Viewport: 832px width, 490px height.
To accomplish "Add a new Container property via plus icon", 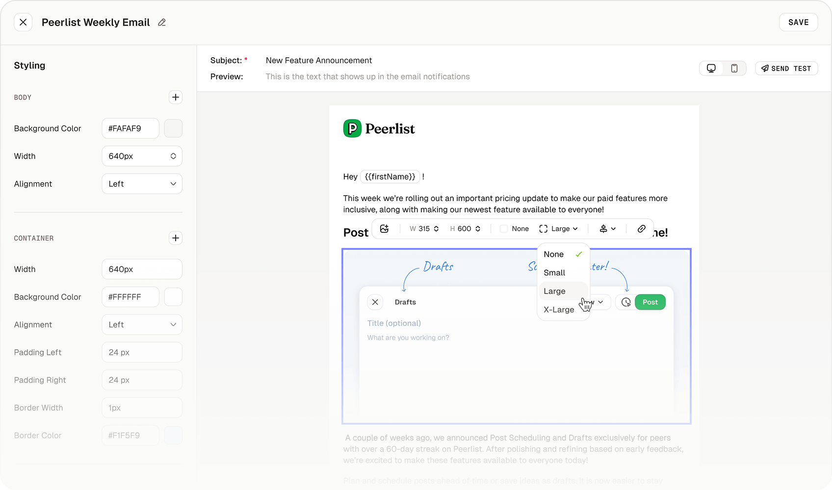I will [x=175, y=238].
